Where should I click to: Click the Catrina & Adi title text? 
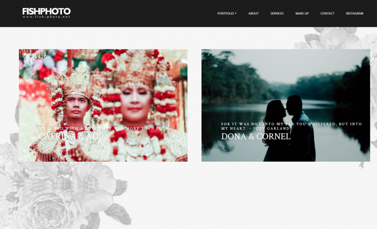69,137
